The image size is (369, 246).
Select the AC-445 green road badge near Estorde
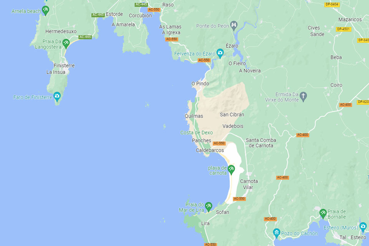[98, 15]
